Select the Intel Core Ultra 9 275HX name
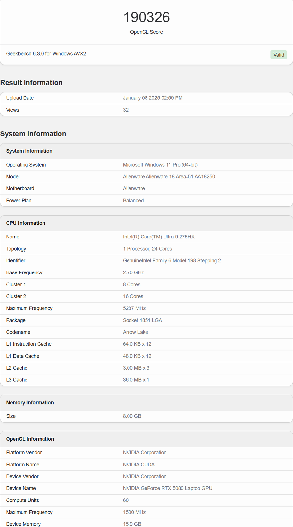This screenshot has width=293, height=527. click(x=159, y=237)
